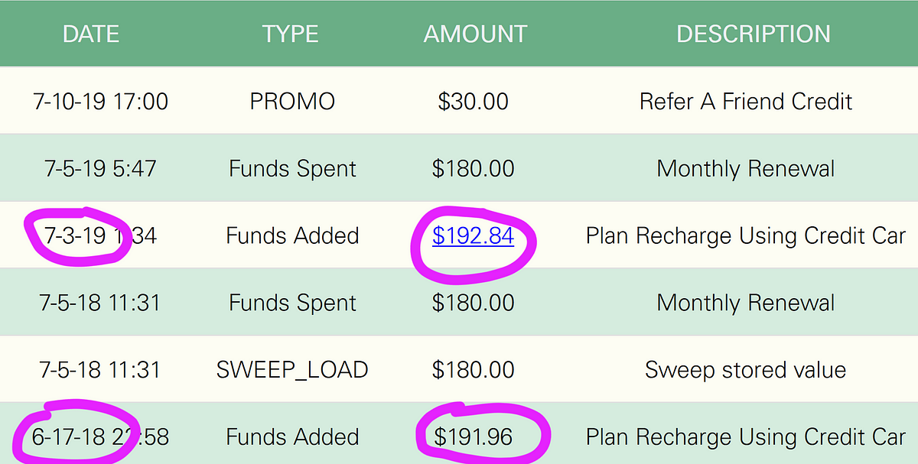Select the 7-10-19 17:00 date cell
Screen dimensions: 918x464
coord(101,101)
